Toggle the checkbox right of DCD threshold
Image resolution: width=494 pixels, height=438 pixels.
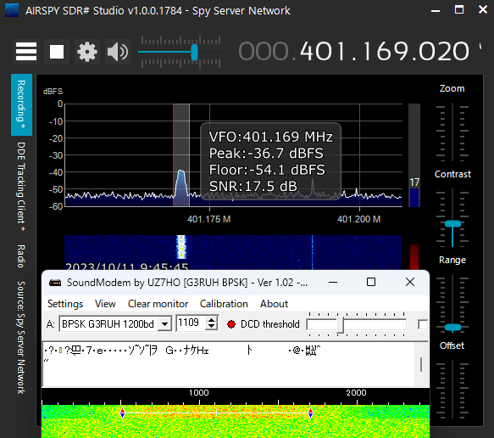coord(423,324)
